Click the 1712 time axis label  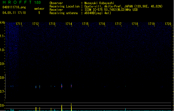pyautogui.click(x=35, y=24)
